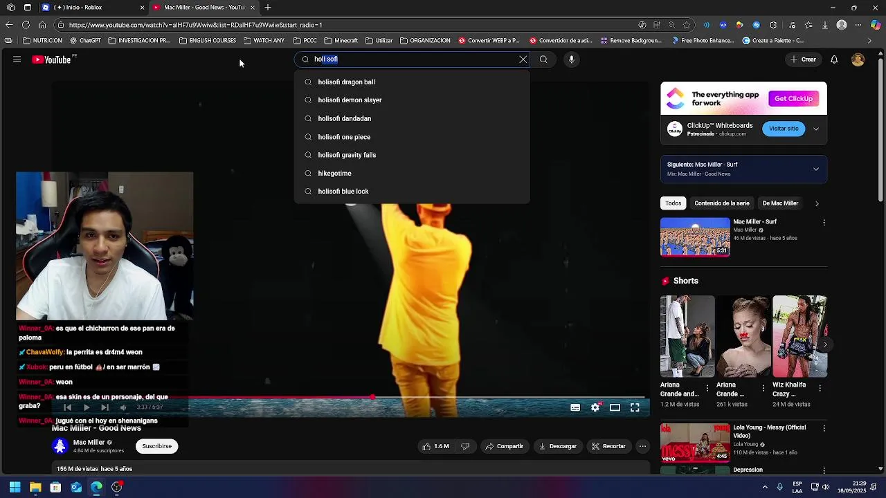Open video player settings gear
Image resolution: width=886 pixels, height=498 pixels.
(595, 407)
